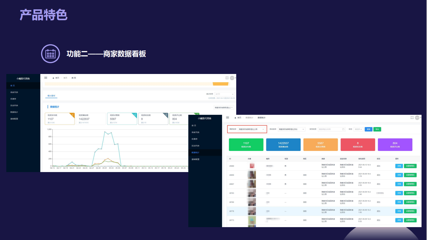Open user avatar menu in 数据统计 window
The width and height of the screenshot is (427, 240).
(x=417, y=118)
